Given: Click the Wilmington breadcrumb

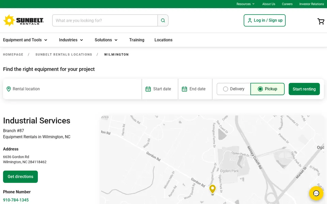Looking at the screenshot, I should [116, 54].
